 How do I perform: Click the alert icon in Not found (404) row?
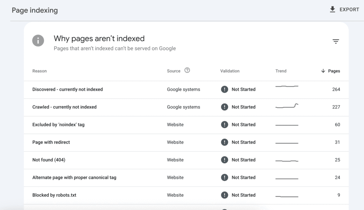pos(224,160)
